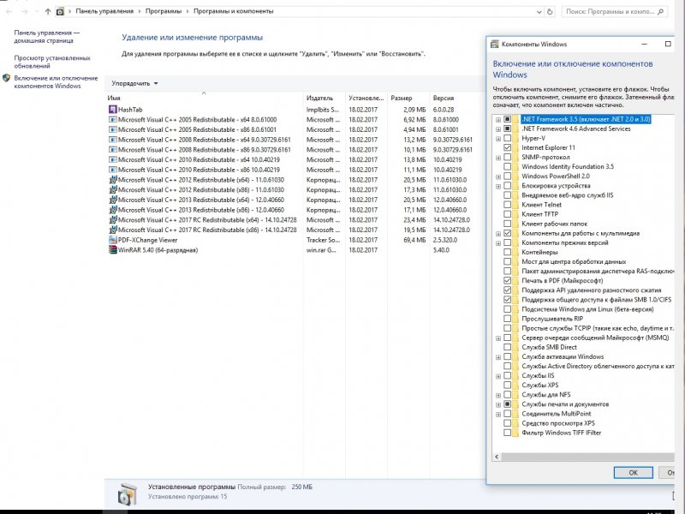
Task: Click OK in the Windows Components dialog
Action: click(633, 473)
